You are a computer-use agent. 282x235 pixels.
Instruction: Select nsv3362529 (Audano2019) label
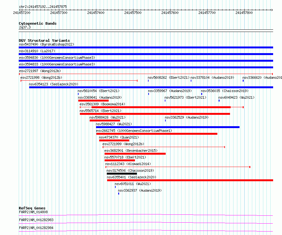click(187, 117)
